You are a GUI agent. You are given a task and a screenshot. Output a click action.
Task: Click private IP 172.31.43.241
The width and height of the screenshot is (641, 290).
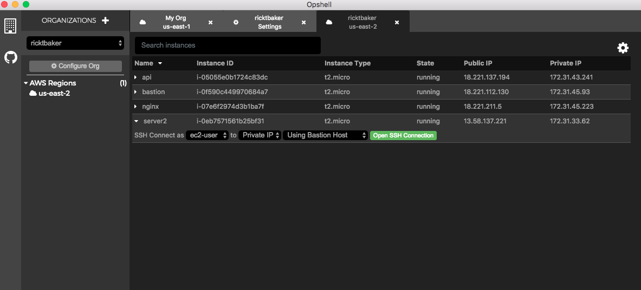[572, 77]
